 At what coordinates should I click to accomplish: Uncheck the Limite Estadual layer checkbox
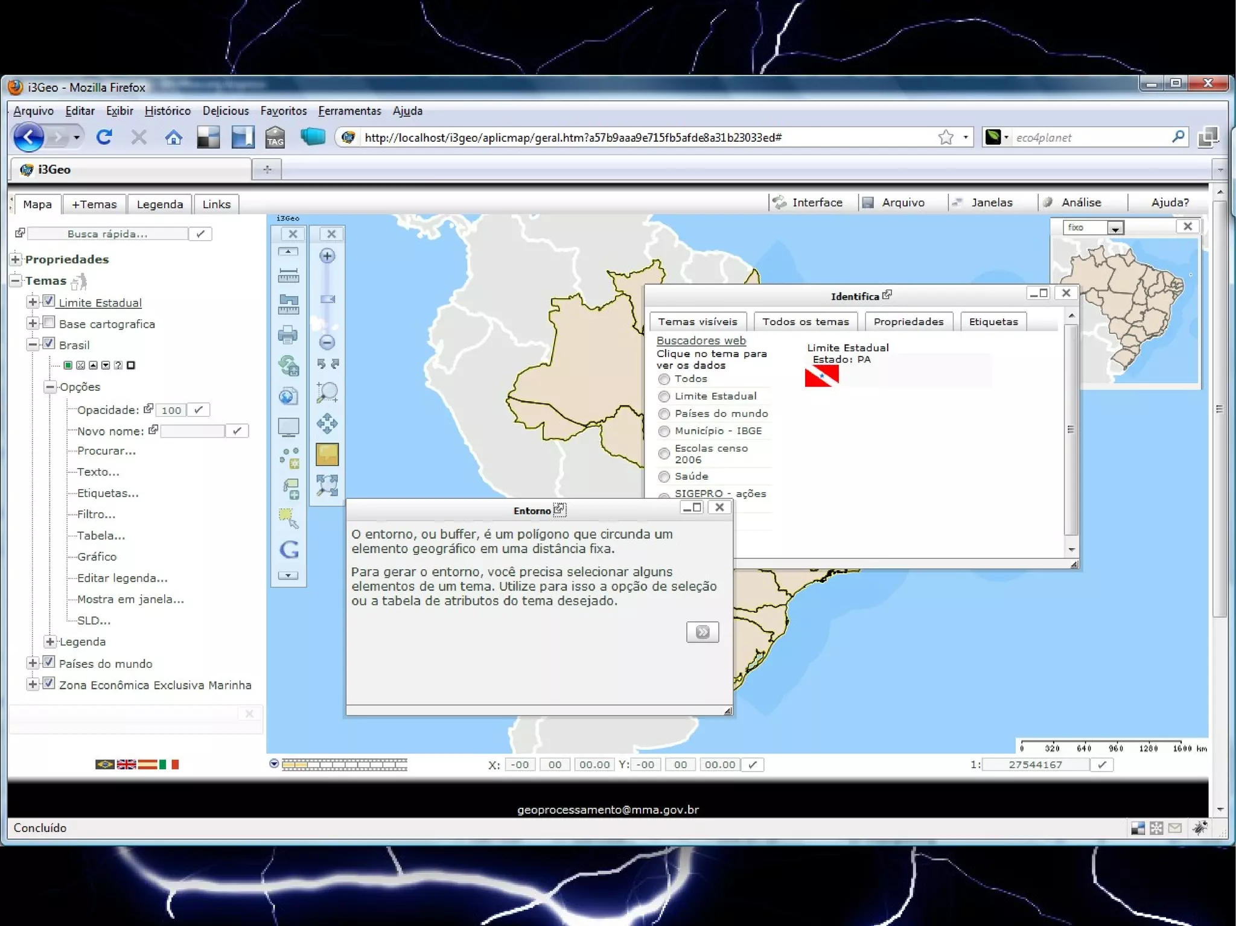click(x=49, y=301)
